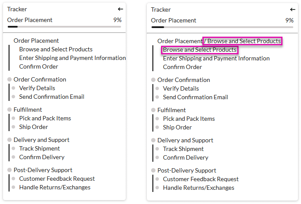Click the back arrow in left Tracker panel
Image resolution: width=301 pixels, height=204 pixels.
click(x=121, y=9)
